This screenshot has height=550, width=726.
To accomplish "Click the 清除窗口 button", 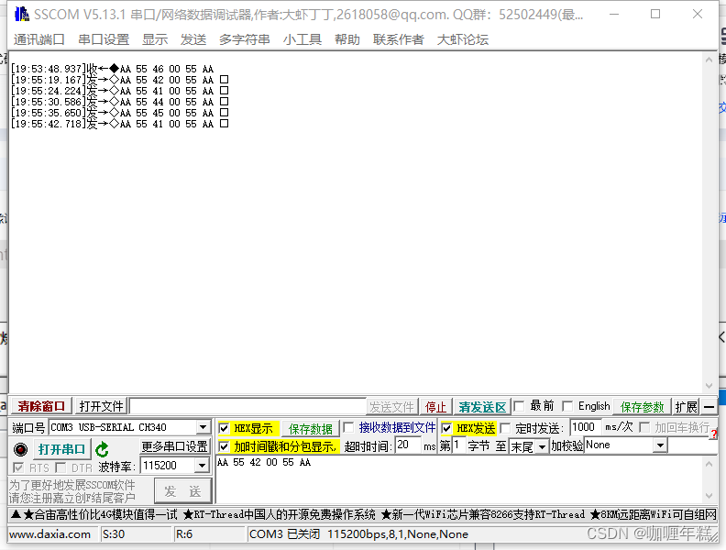I will click(x=41, y=406).
